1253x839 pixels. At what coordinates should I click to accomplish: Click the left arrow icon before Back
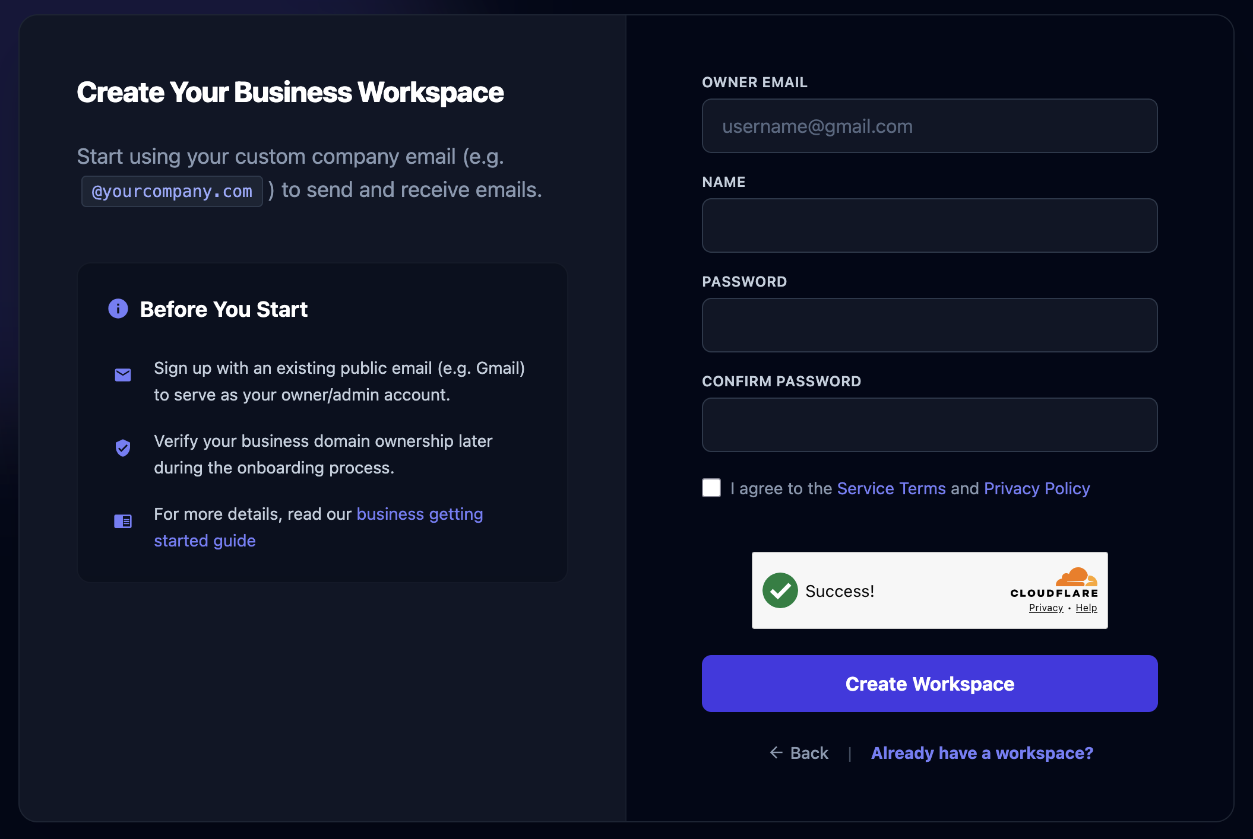(776, 752)
